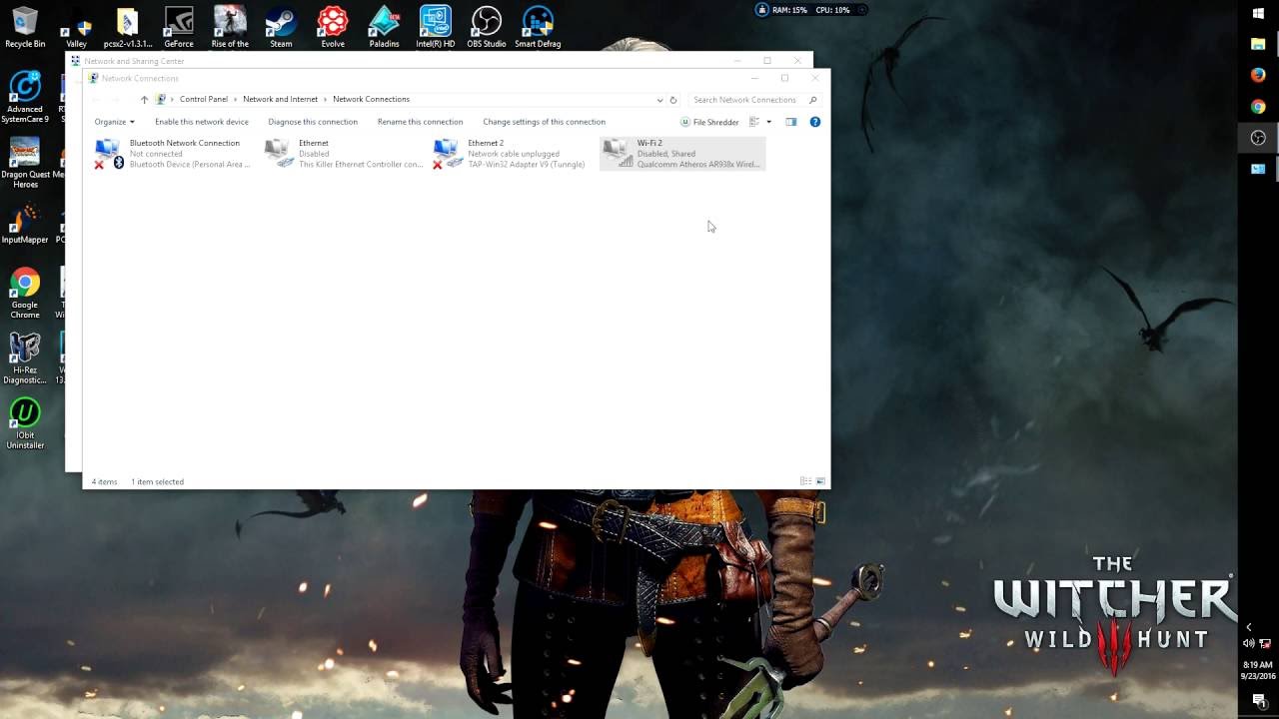Refresh the Network Connections list
This screenshot has width=1279, height=719.
click(x=673, y=100)
